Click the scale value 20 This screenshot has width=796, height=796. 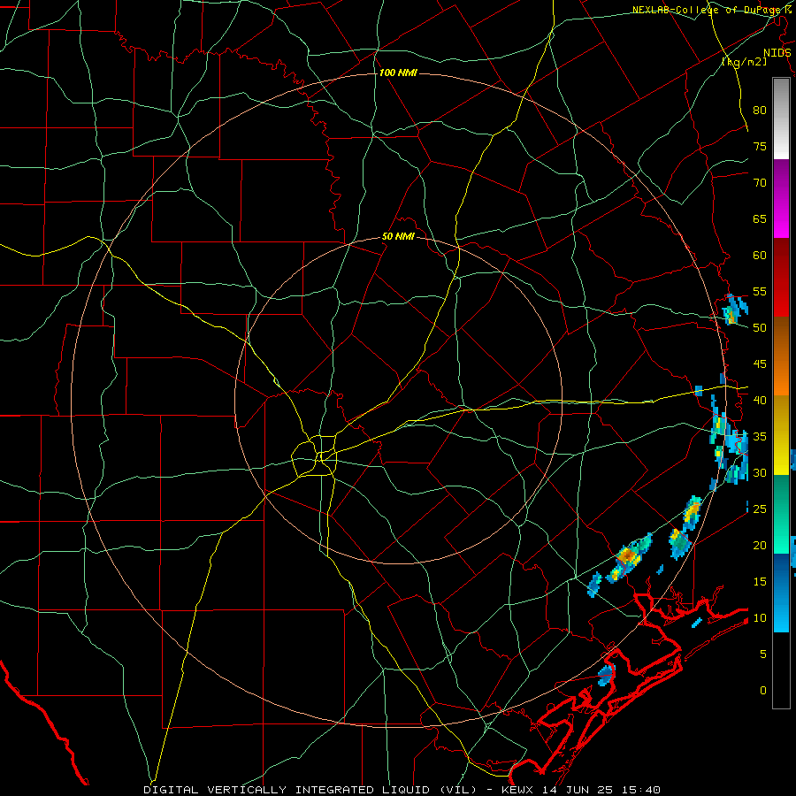coord(760,546)
